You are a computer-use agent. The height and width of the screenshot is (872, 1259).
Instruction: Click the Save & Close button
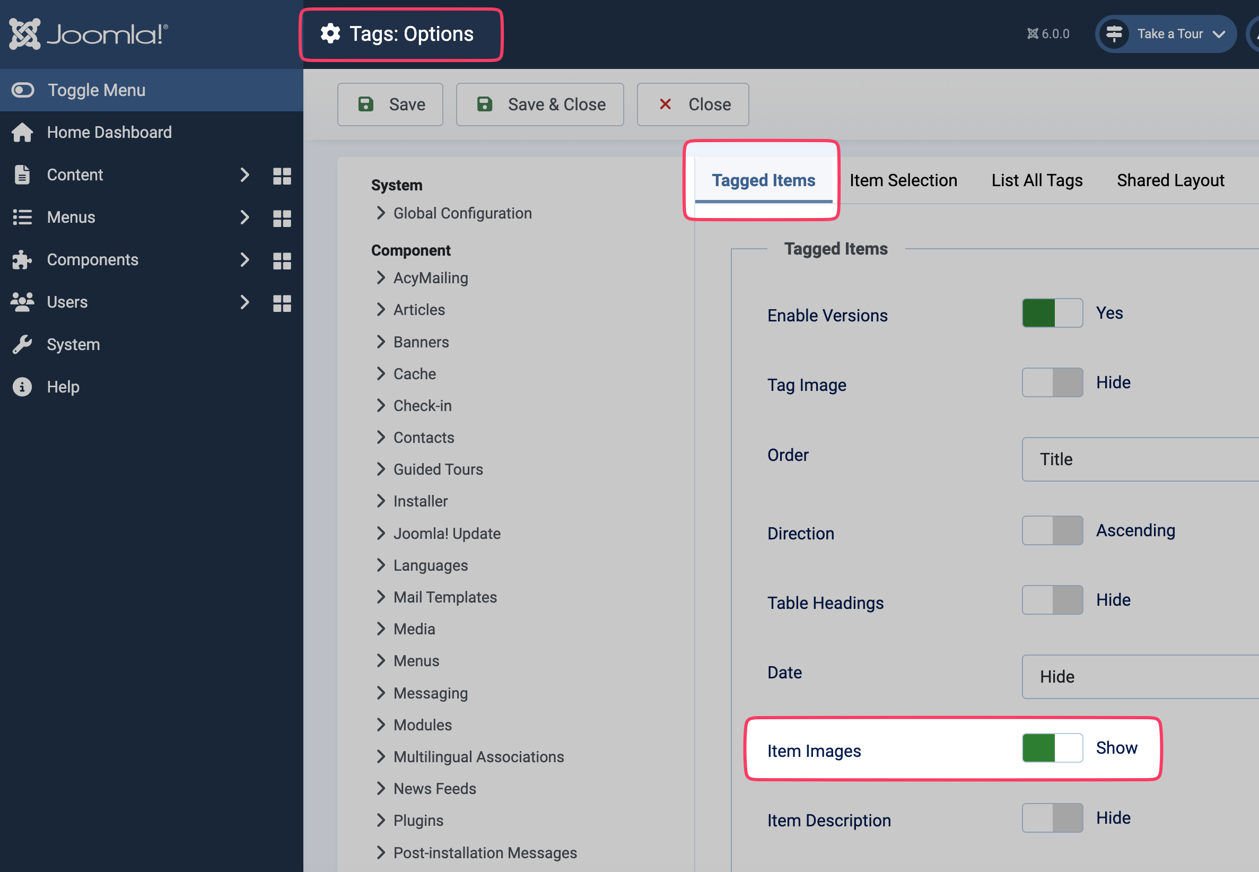(x=539, y=104)
